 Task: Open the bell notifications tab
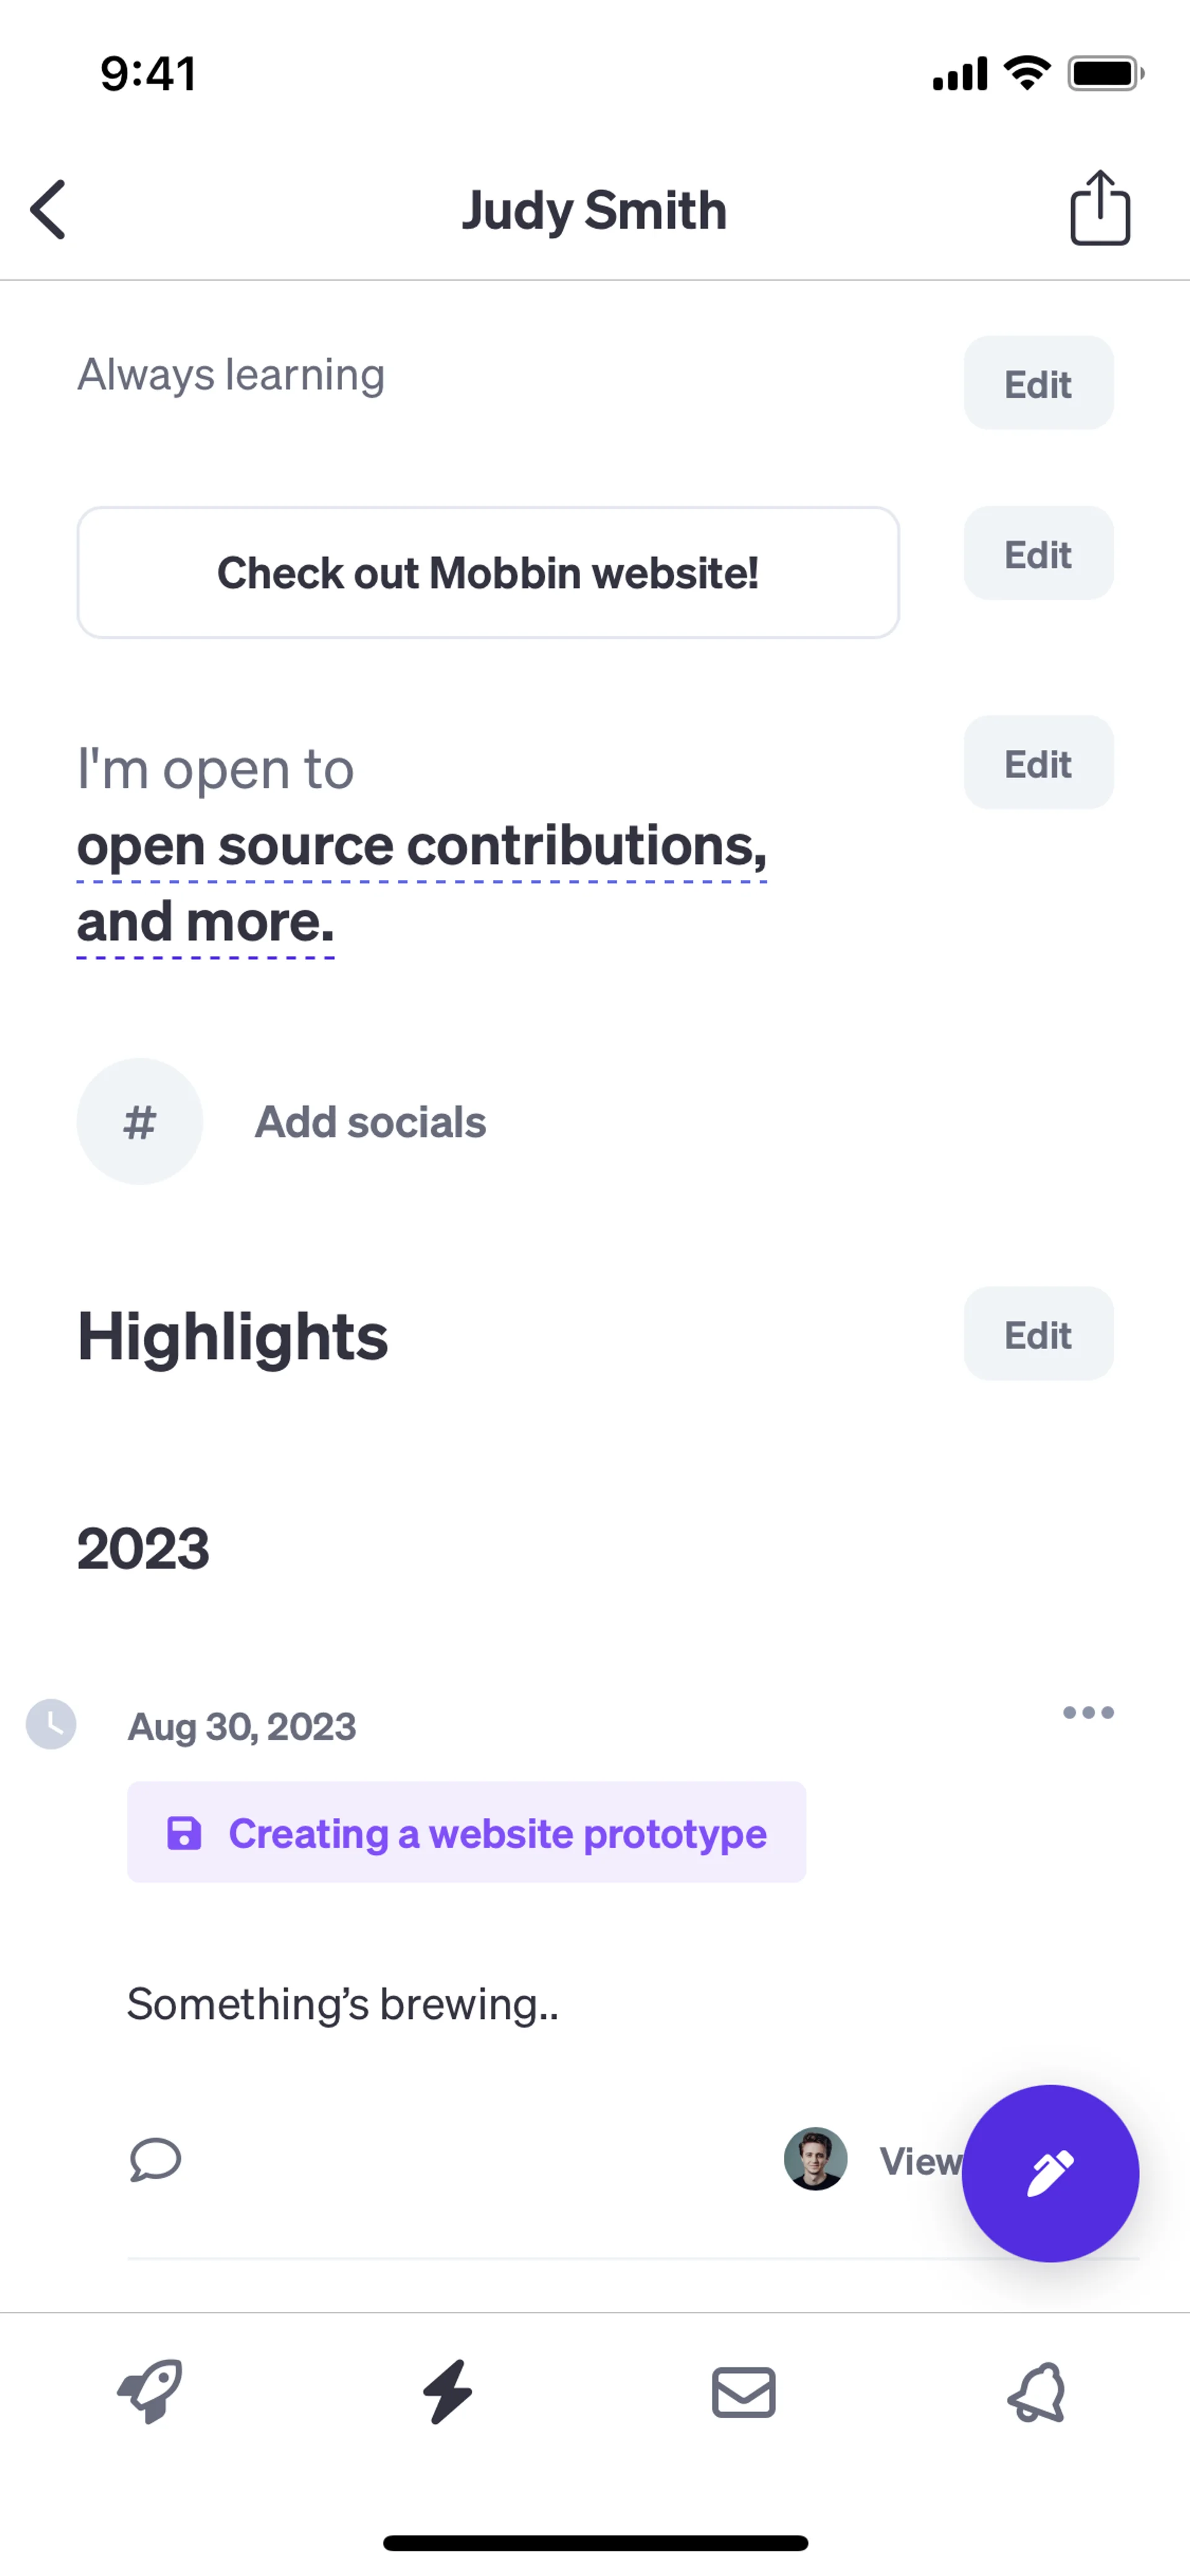1037,2392
